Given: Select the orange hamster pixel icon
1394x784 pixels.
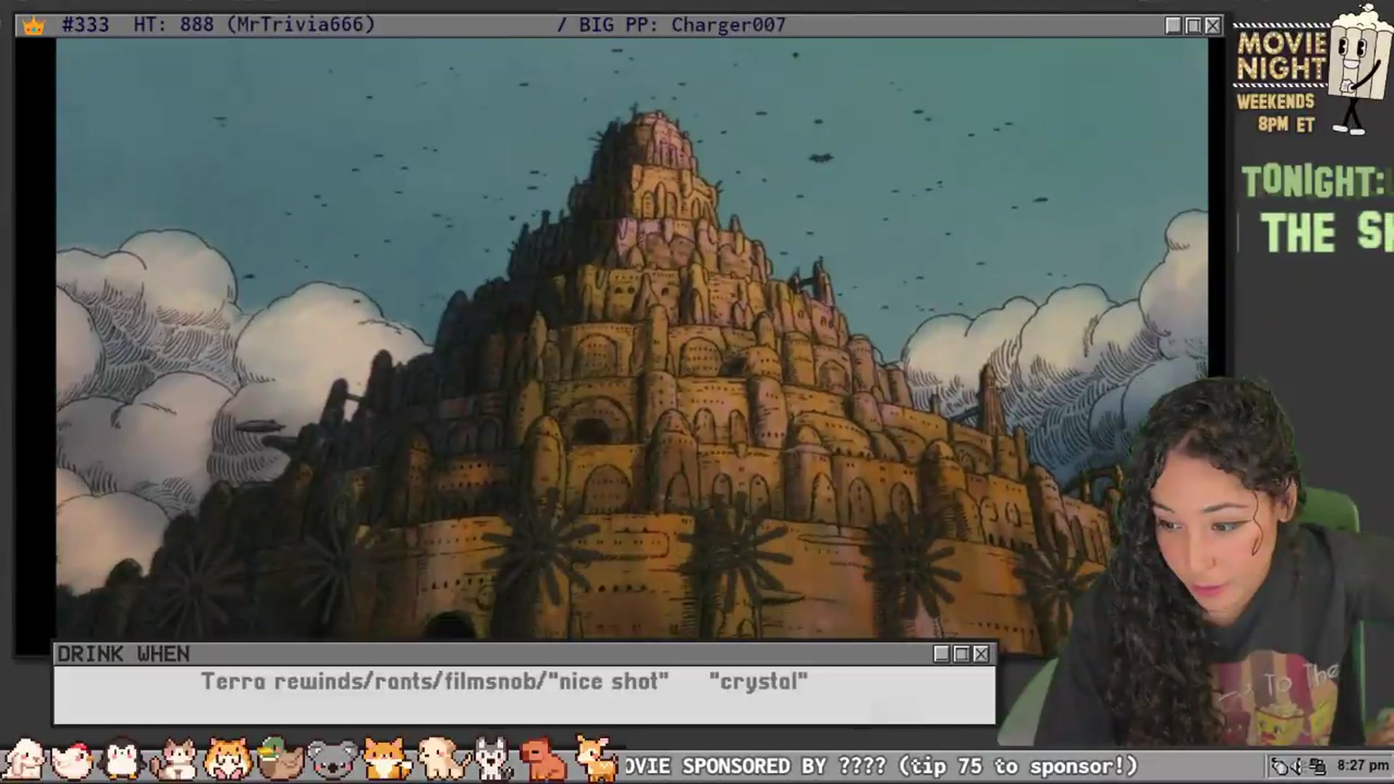Looking at the screenshot, I should point(227,760).
